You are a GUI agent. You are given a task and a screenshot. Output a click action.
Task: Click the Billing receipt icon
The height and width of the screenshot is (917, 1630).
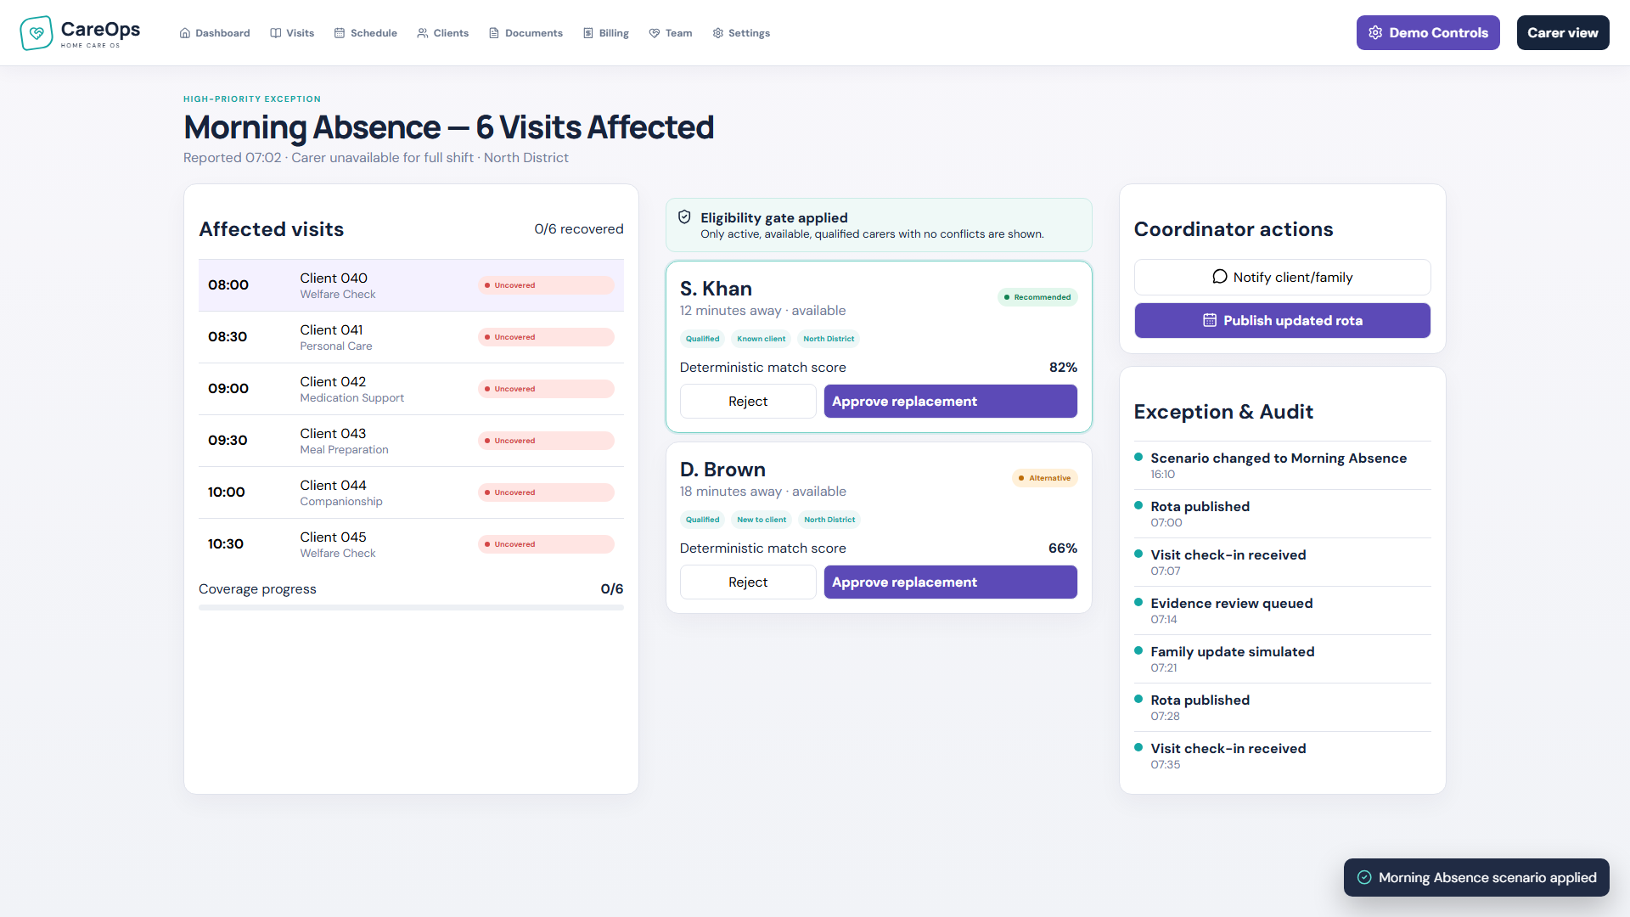pos(588,33)
